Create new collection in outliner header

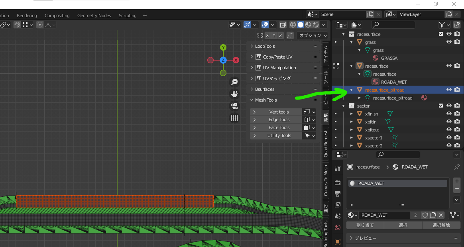pos(456,25)
